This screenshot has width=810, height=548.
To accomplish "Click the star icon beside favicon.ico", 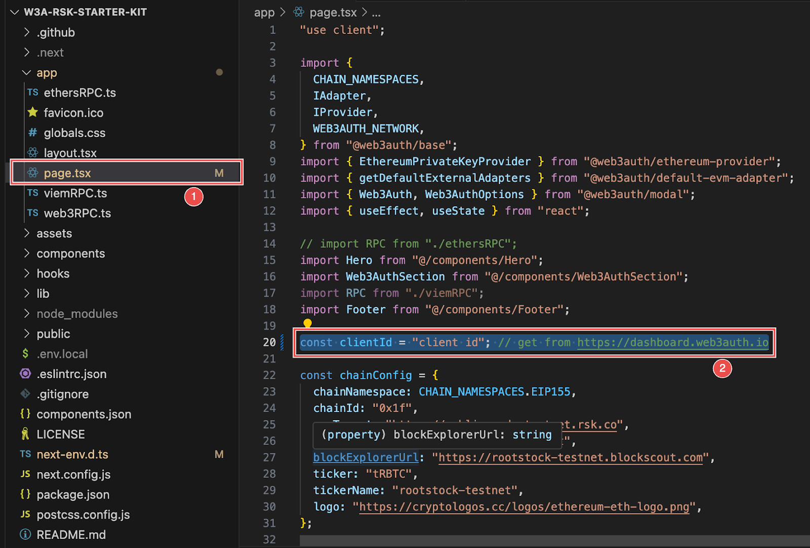I will click(33, 112).
